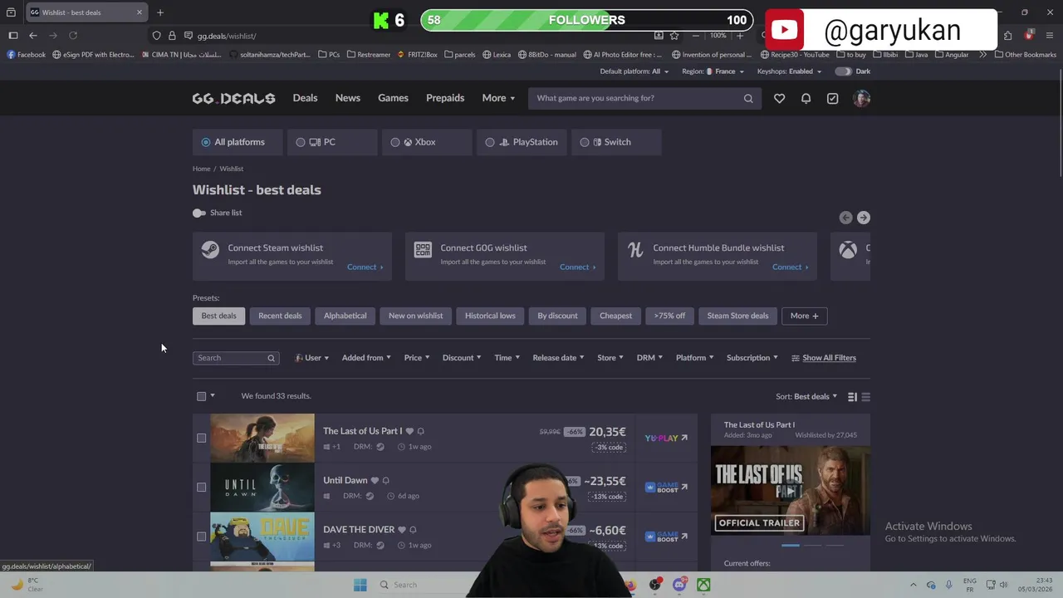The height and width of the screenshot is (598, 1063).
Task: Open the Sort: Best deals dropdown
Action: click(806, 397)
